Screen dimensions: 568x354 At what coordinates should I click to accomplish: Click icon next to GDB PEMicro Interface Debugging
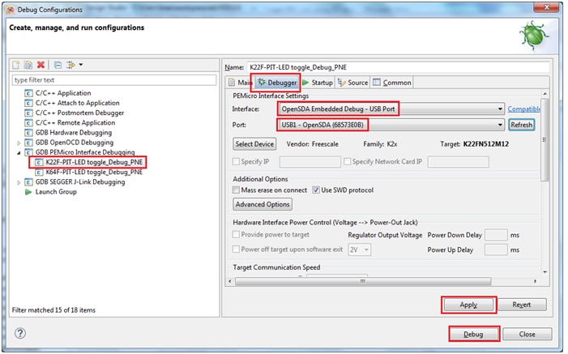[28, 152]
